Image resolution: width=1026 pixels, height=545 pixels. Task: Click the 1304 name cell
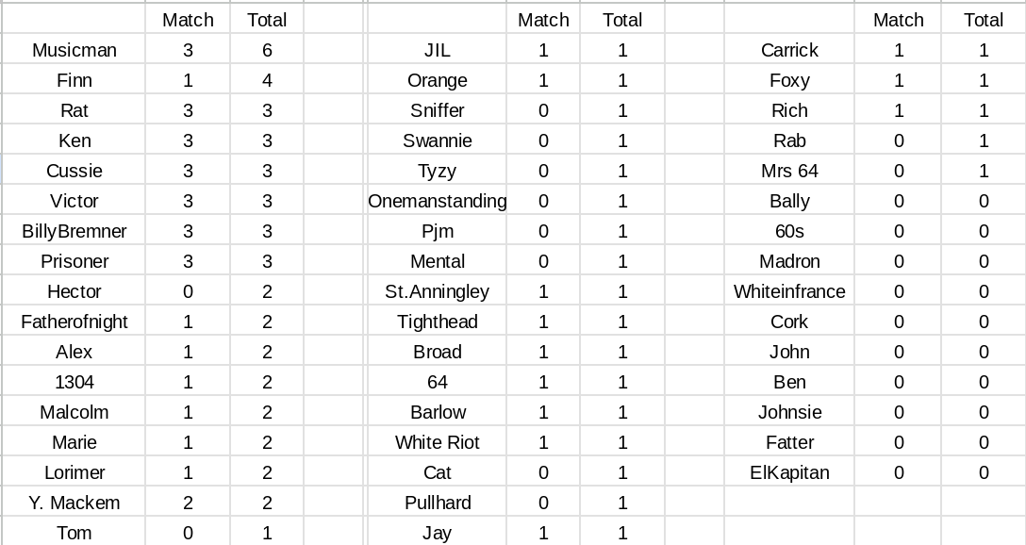click(x=74, y=382)
